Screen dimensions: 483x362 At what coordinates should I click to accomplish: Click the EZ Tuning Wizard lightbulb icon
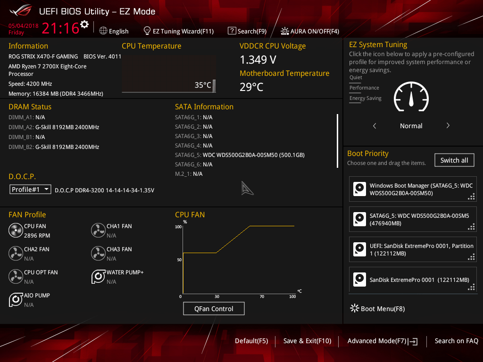click(x=147, y=31)
